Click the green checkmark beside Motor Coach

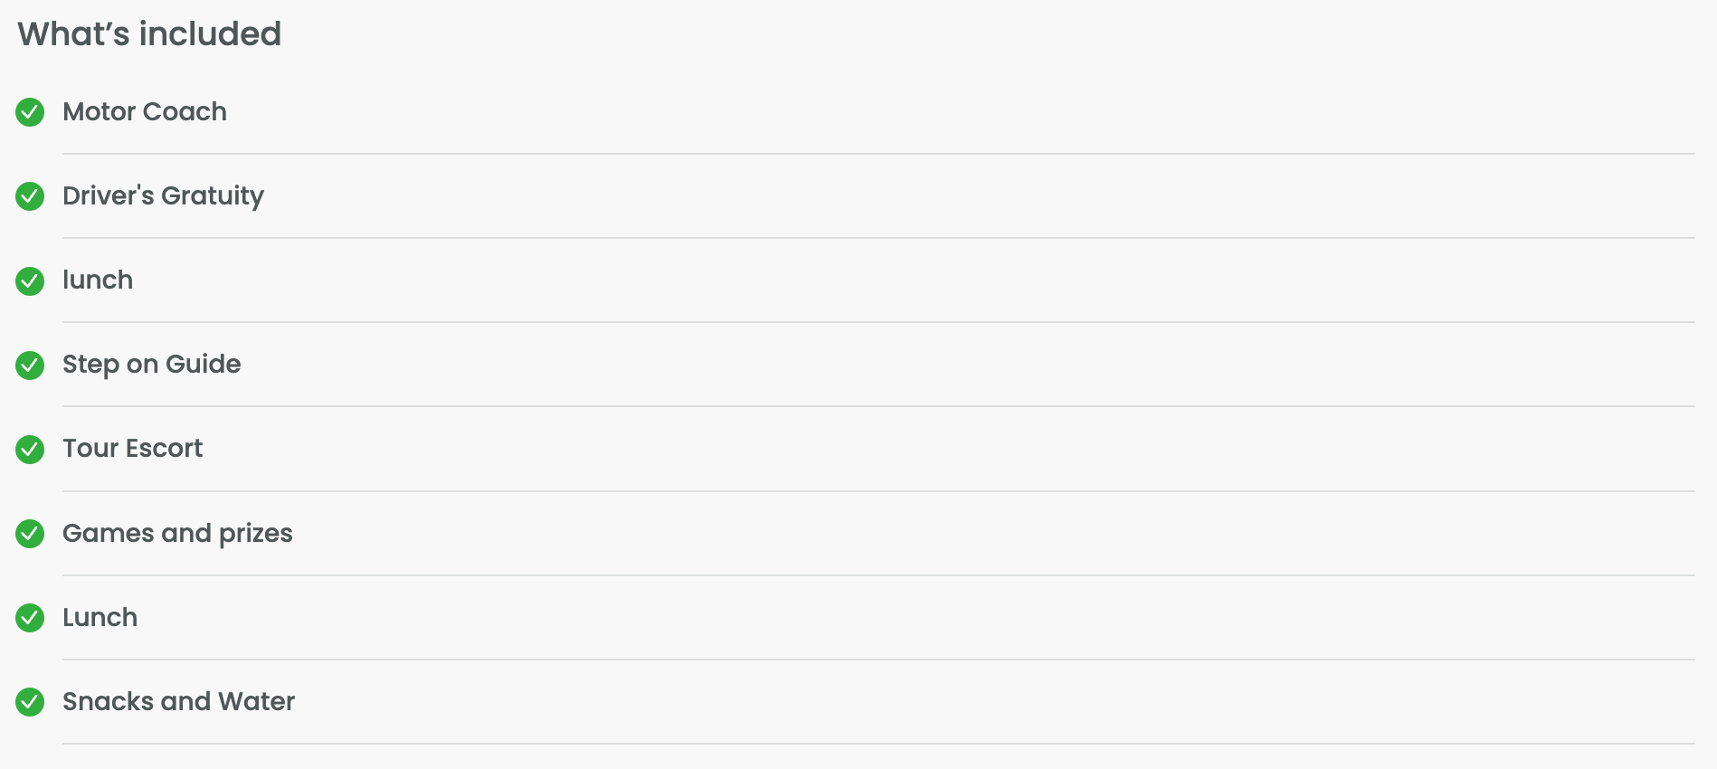click(30, 112)
